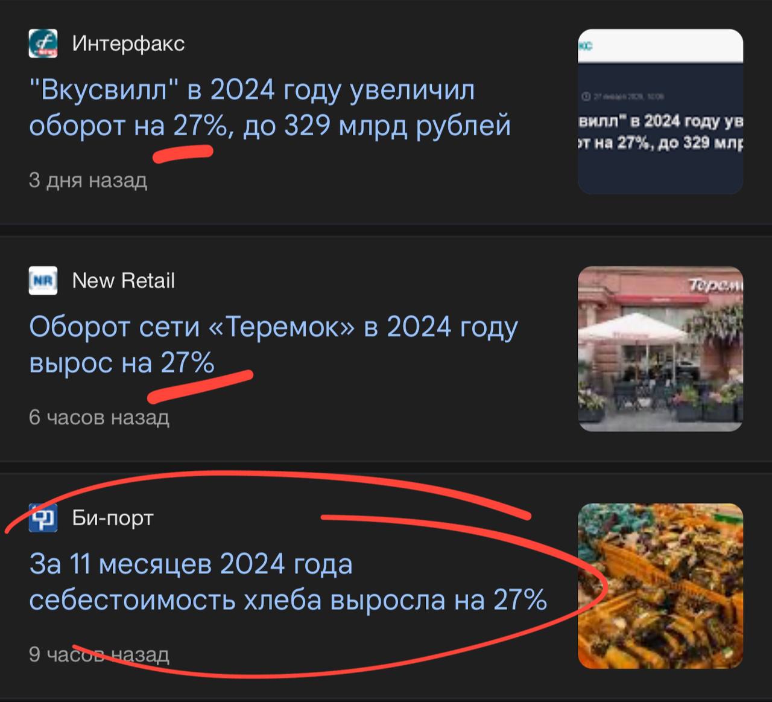Click '329 млрд рублей' in the first headline
Screen dimensions: 772x702
click(x=397, y=126)
